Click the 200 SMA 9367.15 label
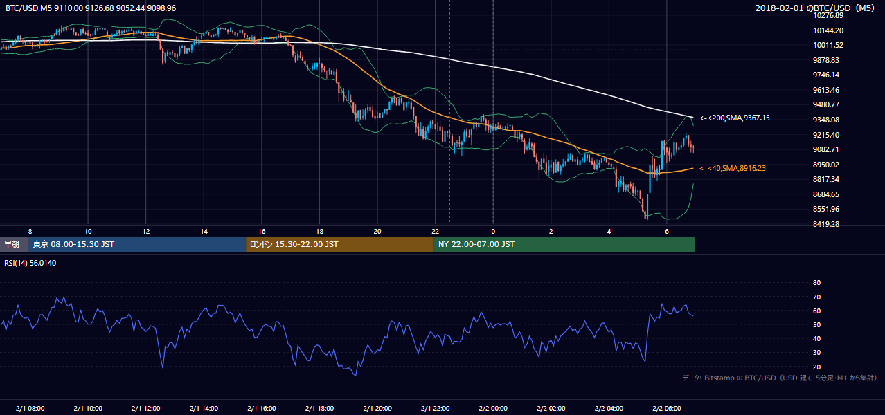 pyautogui.click(x=734, y=118)
